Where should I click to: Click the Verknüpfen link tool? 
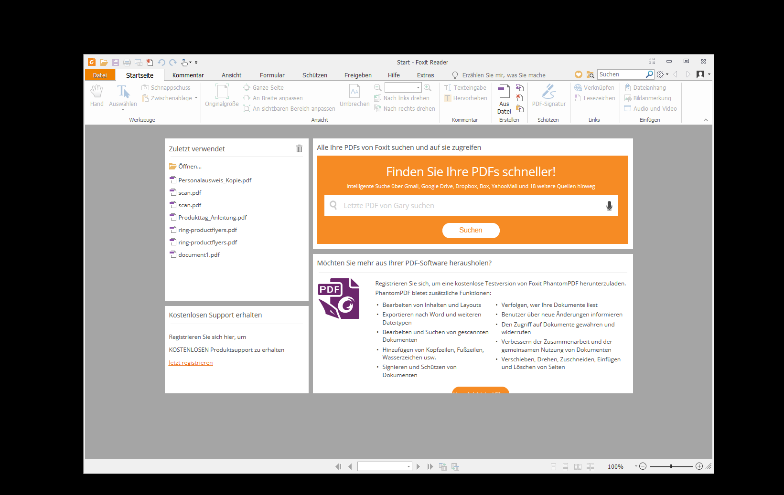[594, 88]
